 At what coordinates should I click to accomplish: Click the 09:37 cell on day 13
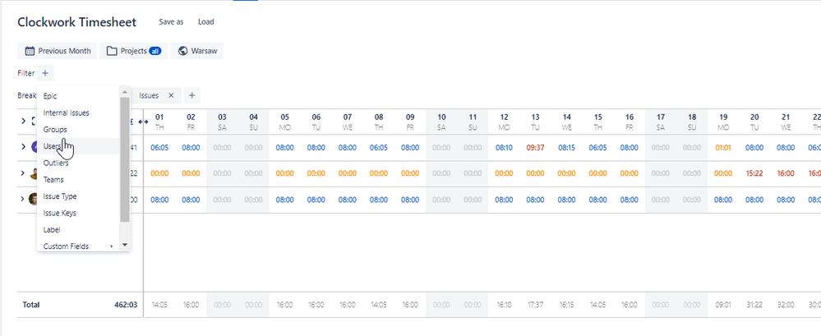point(535,148)
